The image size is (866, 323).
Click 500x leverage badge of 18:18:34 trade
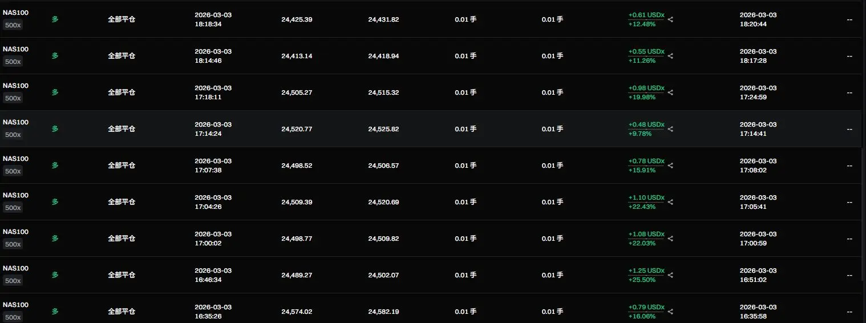point(13,25)
